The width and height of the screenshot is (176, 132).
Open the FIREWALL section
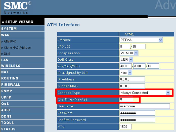pos(11,85)
